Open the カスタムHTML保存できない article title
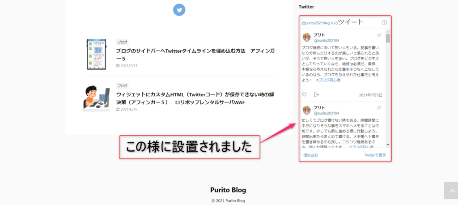 195,98
